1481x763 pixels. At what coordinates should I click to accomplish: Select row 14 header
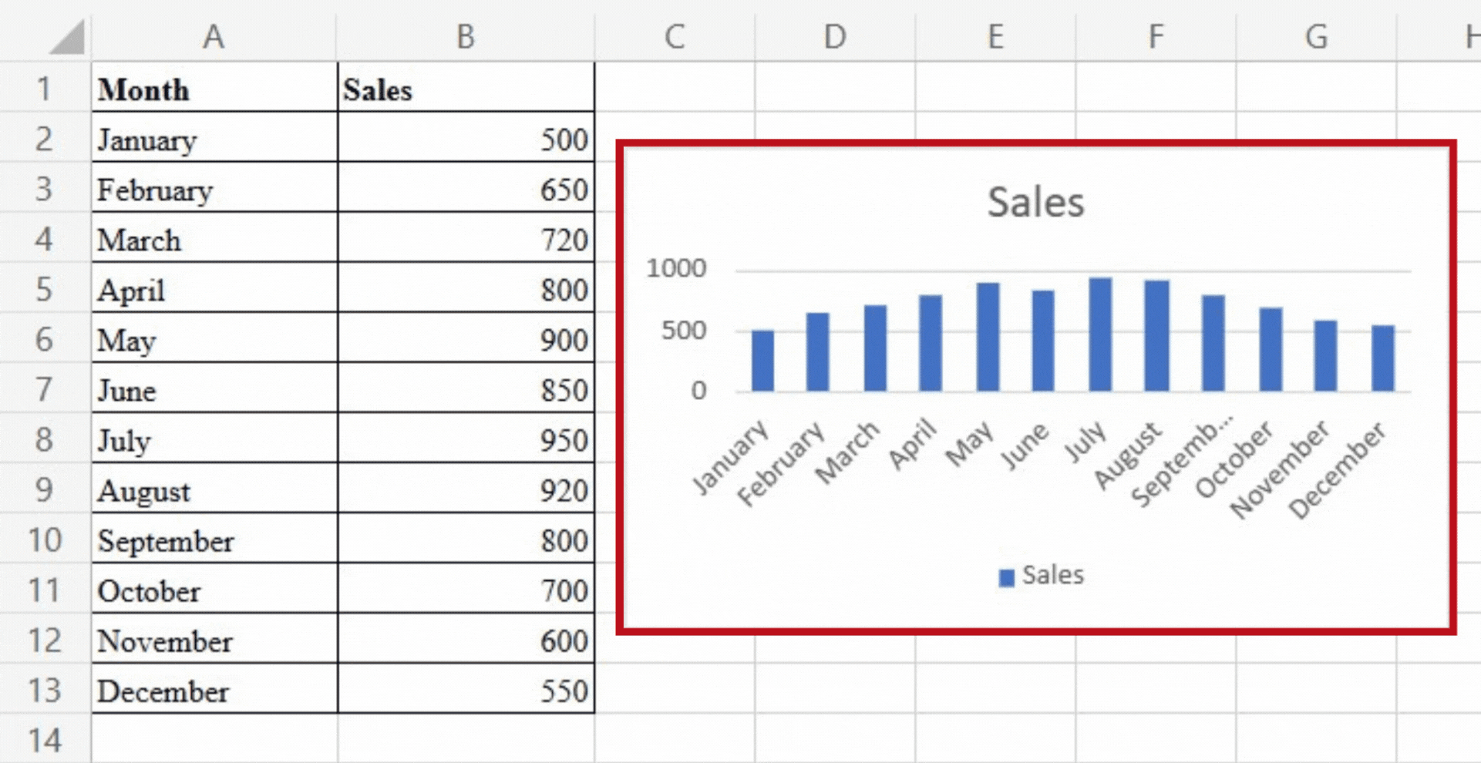[x=45, y=738]
